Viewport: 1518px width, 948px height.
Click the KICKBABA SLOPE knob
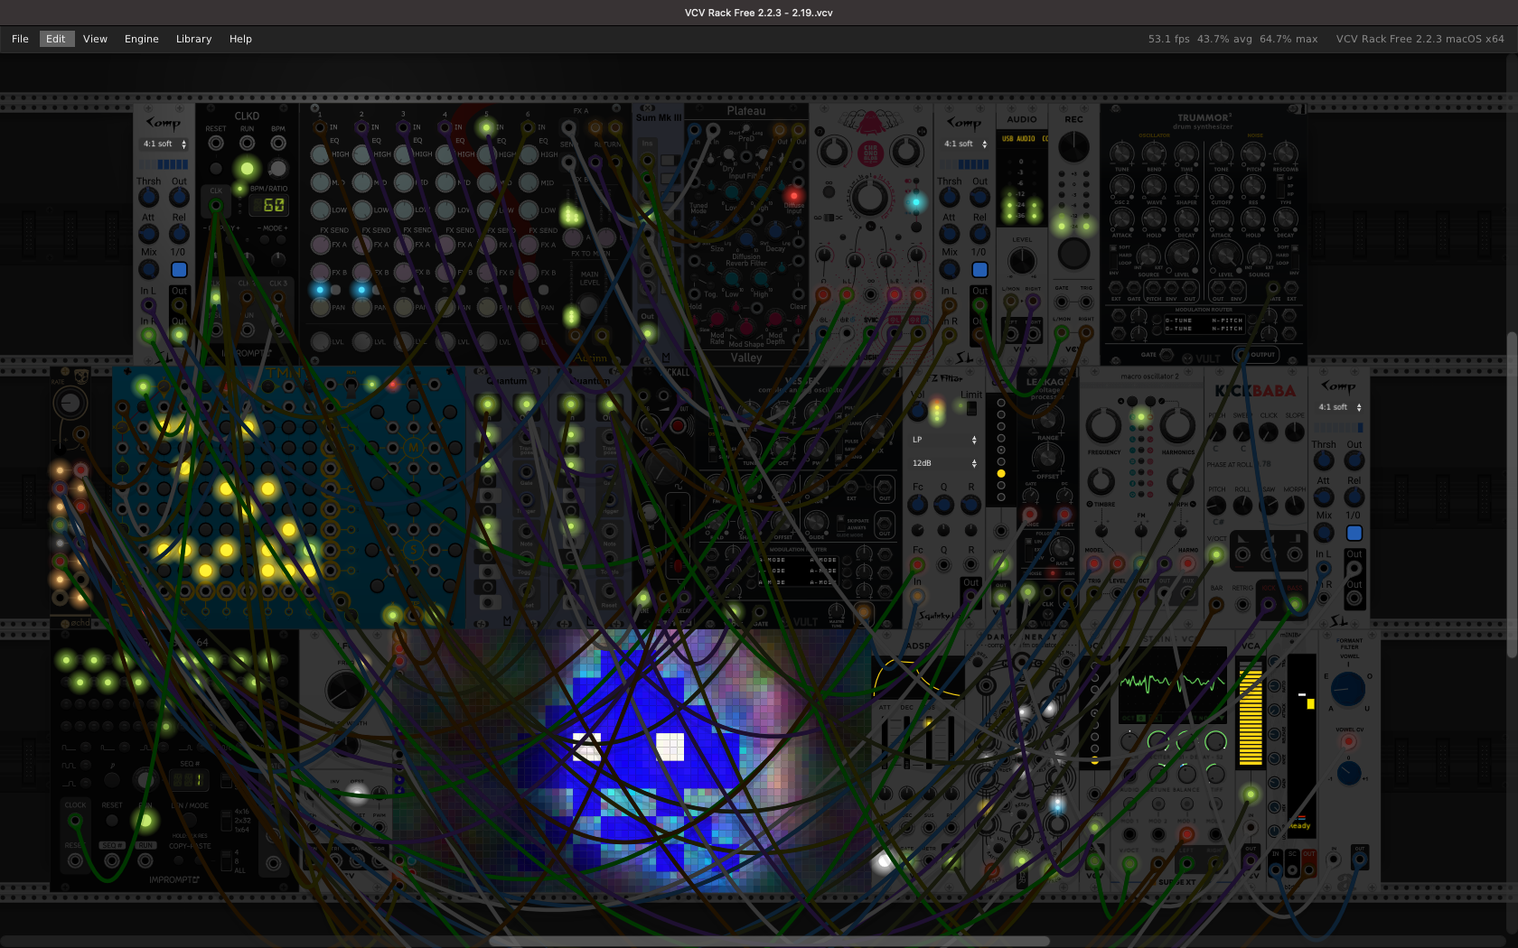tap(1294, 432)
